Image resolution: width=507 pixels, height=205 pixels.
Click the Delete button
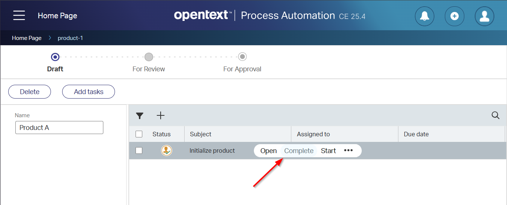(30, 92)
